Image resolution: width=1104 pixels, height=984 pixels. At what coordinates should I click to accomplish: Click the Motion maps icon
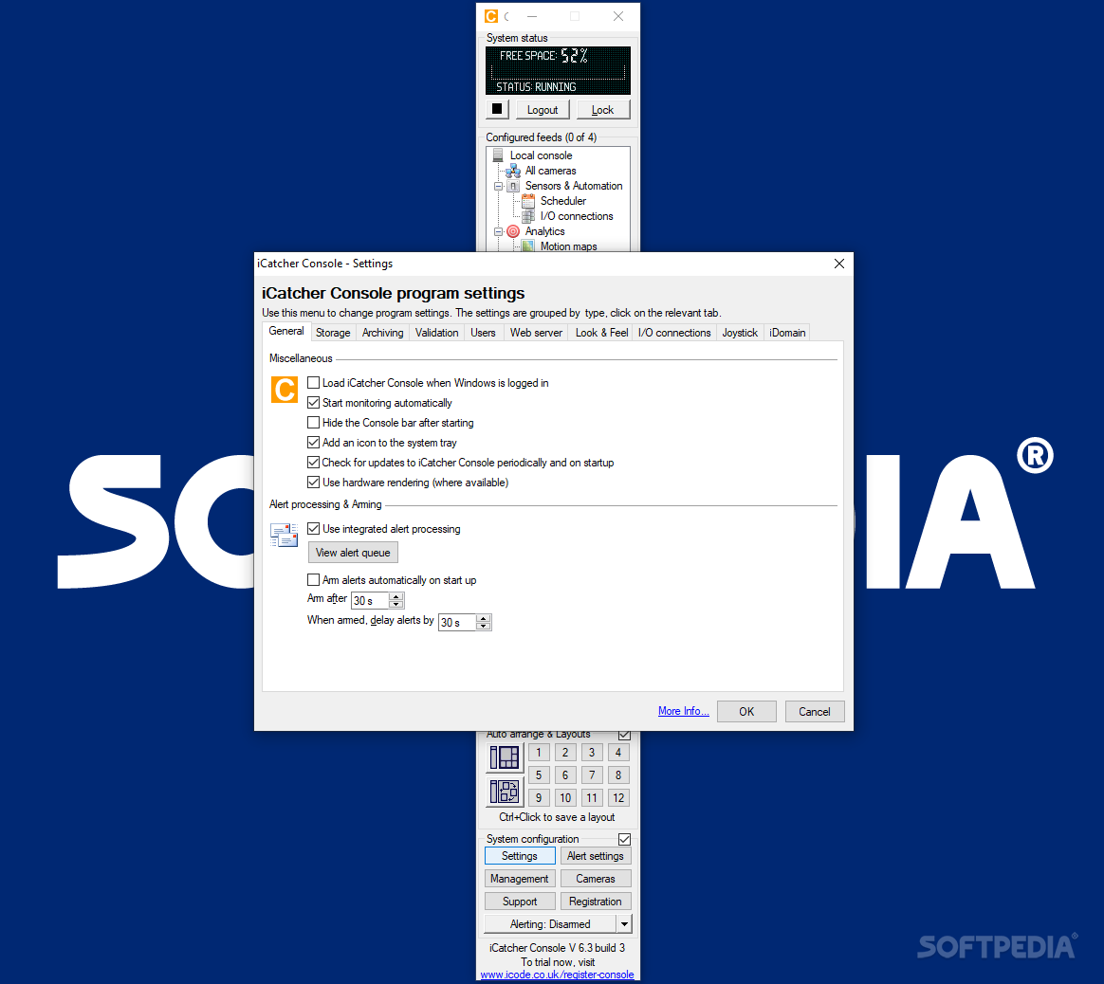click(528, 246)
